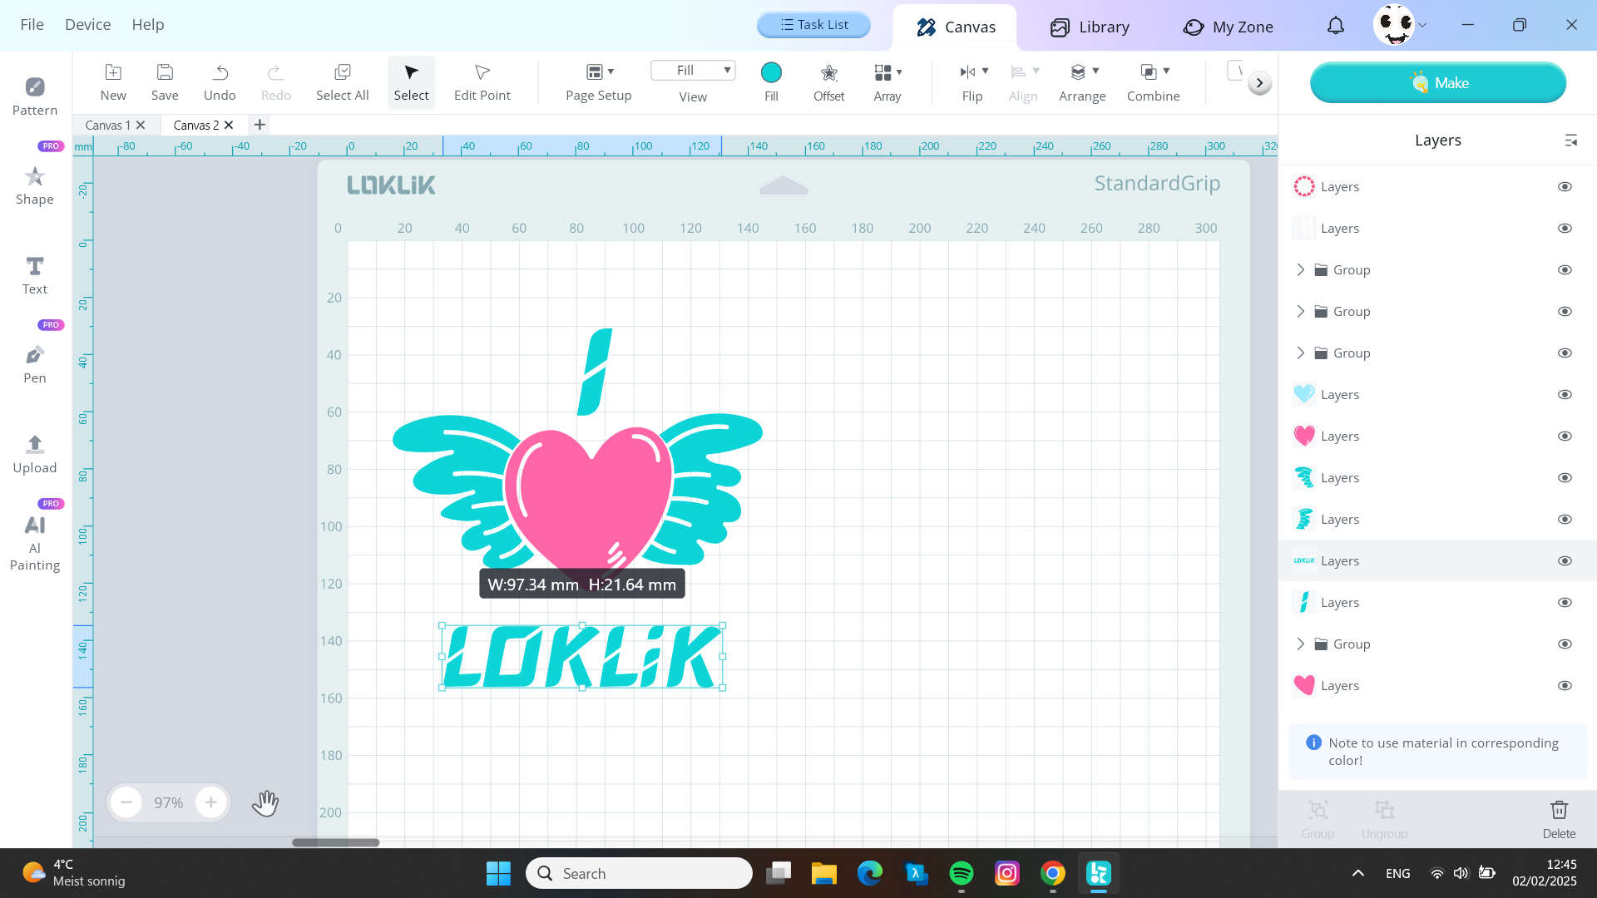Add a new canvas tab
The height and width of the screenshot is (898, 1597).
click(260, 125)
